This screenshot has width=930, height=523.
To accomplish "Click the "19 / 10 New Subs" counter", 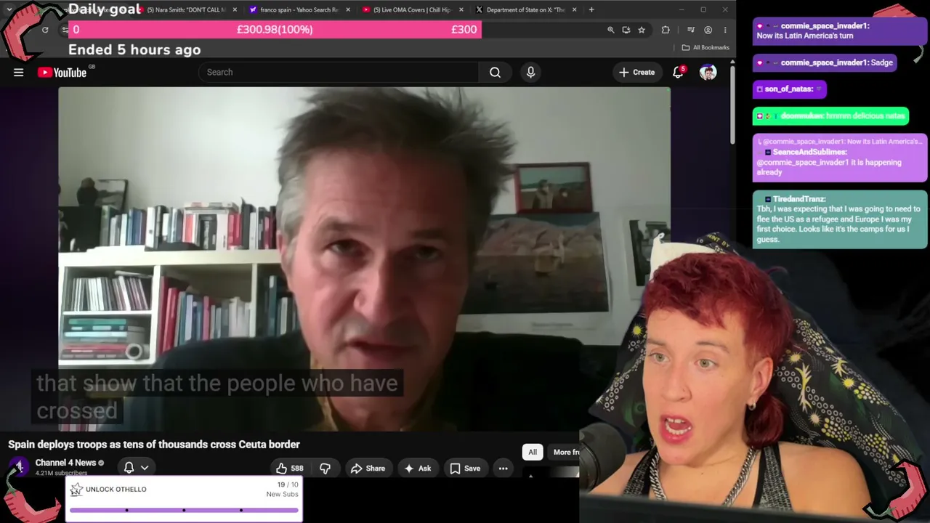I will 283,490.
